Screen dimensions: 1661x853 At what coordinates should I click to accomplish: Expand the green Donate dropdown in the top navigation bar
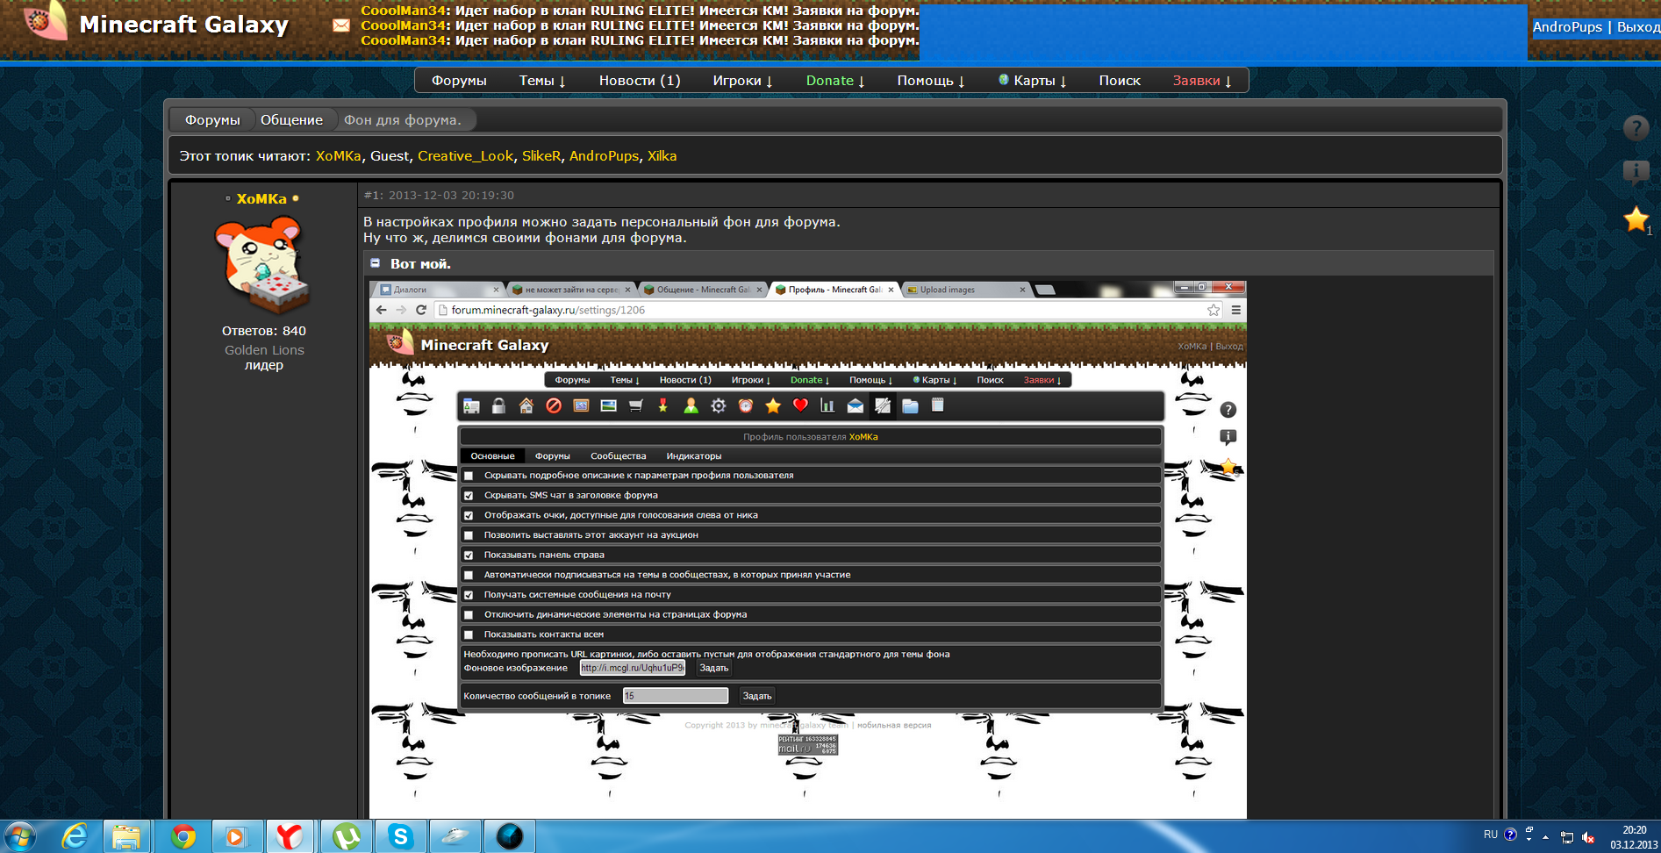pos(835,81)
